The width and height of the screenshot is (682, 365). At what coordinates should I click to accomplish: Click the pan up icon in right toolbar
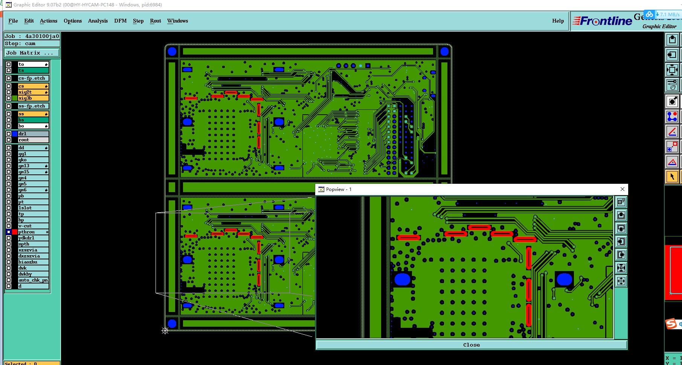672,39
